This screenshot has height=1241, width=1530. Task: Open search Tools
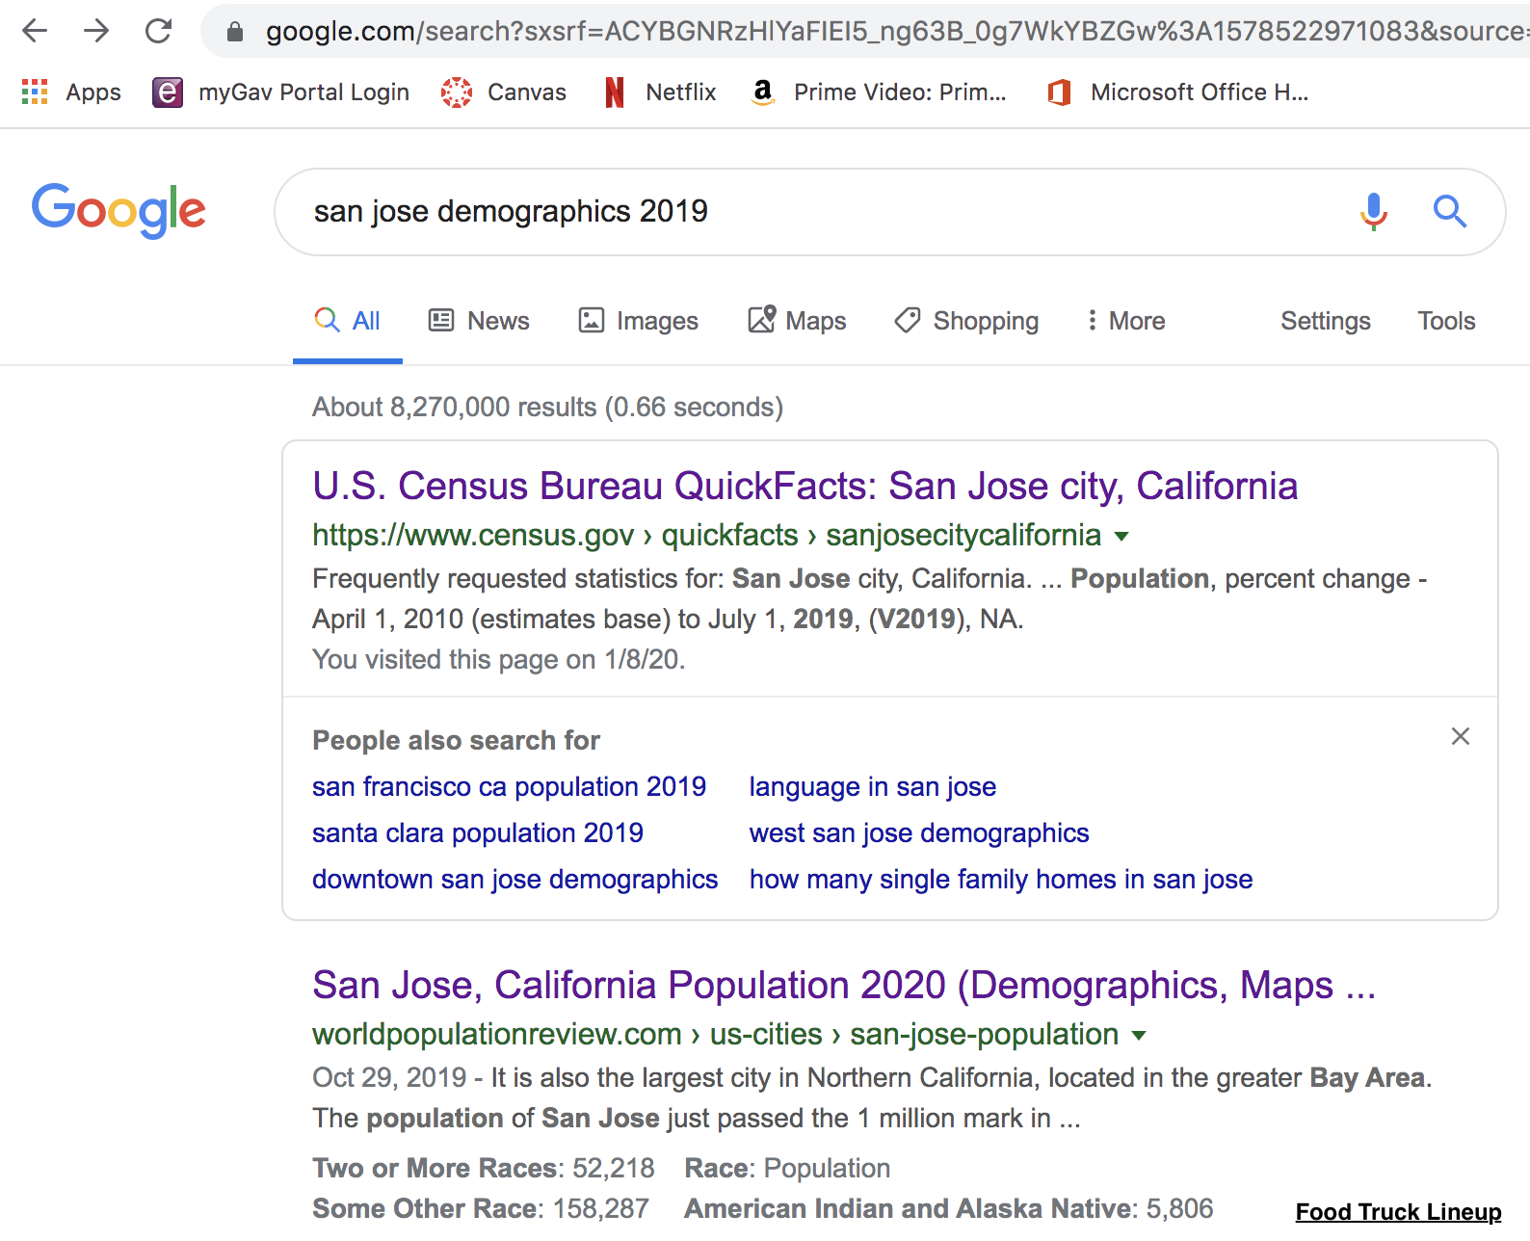1446,321
